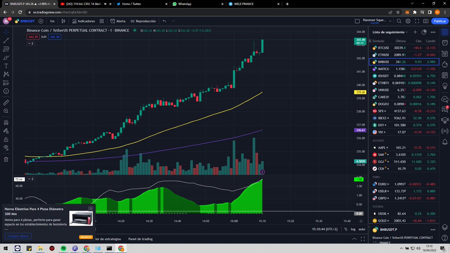Open the chart patterns tool

tap(6, 74)
